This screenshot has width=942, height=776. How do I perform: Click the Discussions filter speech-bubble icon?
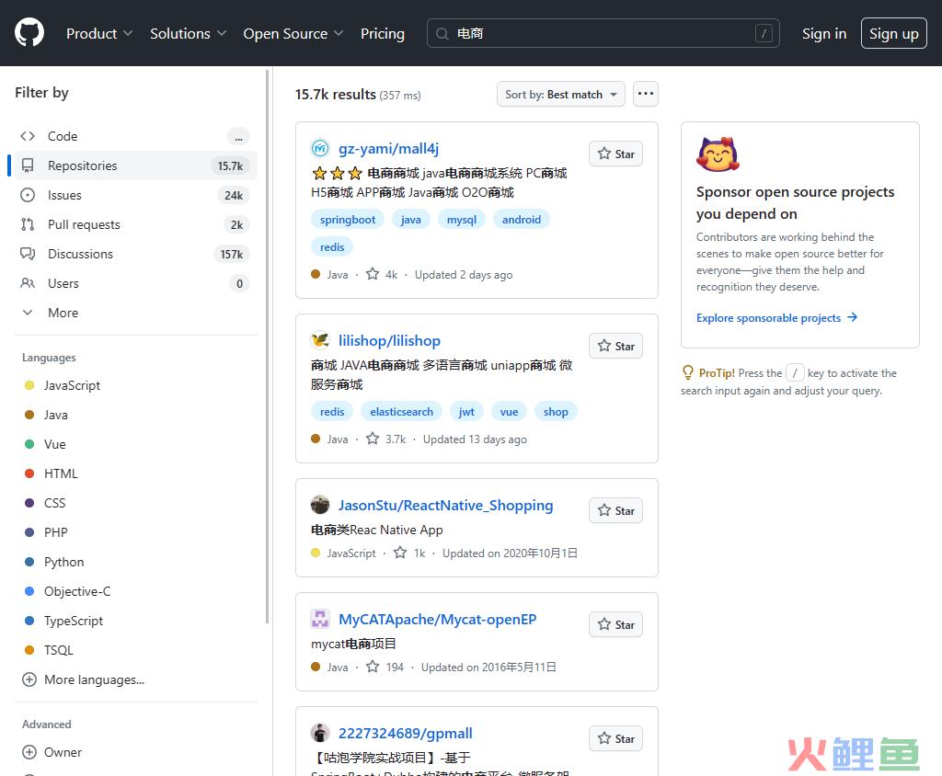28,254
